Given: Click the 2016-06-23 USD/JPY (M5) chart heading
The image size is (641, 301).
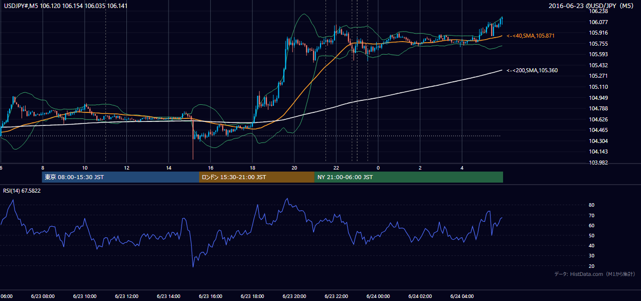Looking at the screenshot, I should point(592,6).
